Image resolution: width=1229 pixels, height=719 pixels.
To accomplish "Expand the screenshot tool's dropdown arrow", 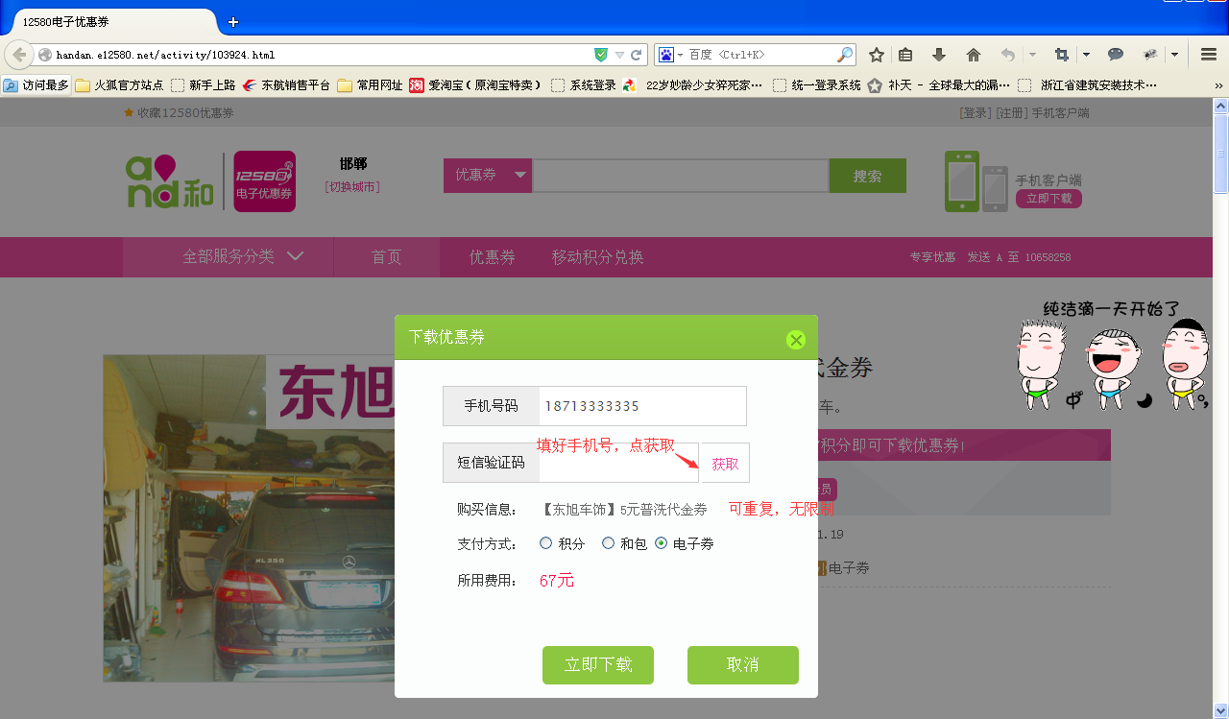I will point(1086,55).
